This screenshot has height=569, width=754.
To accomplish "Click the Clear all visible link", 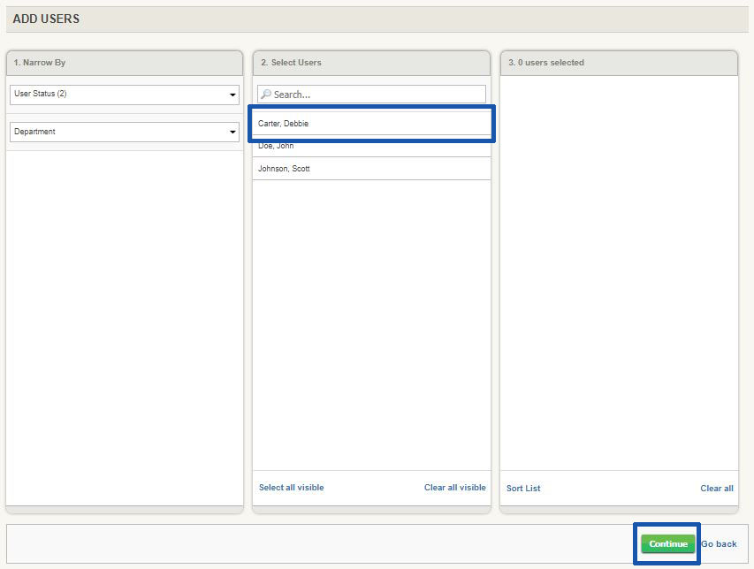I will tap(454, 487).
